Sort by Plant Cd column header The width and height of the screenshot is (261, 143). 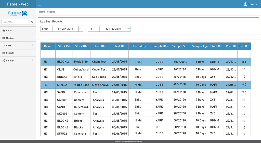point(216,46)
